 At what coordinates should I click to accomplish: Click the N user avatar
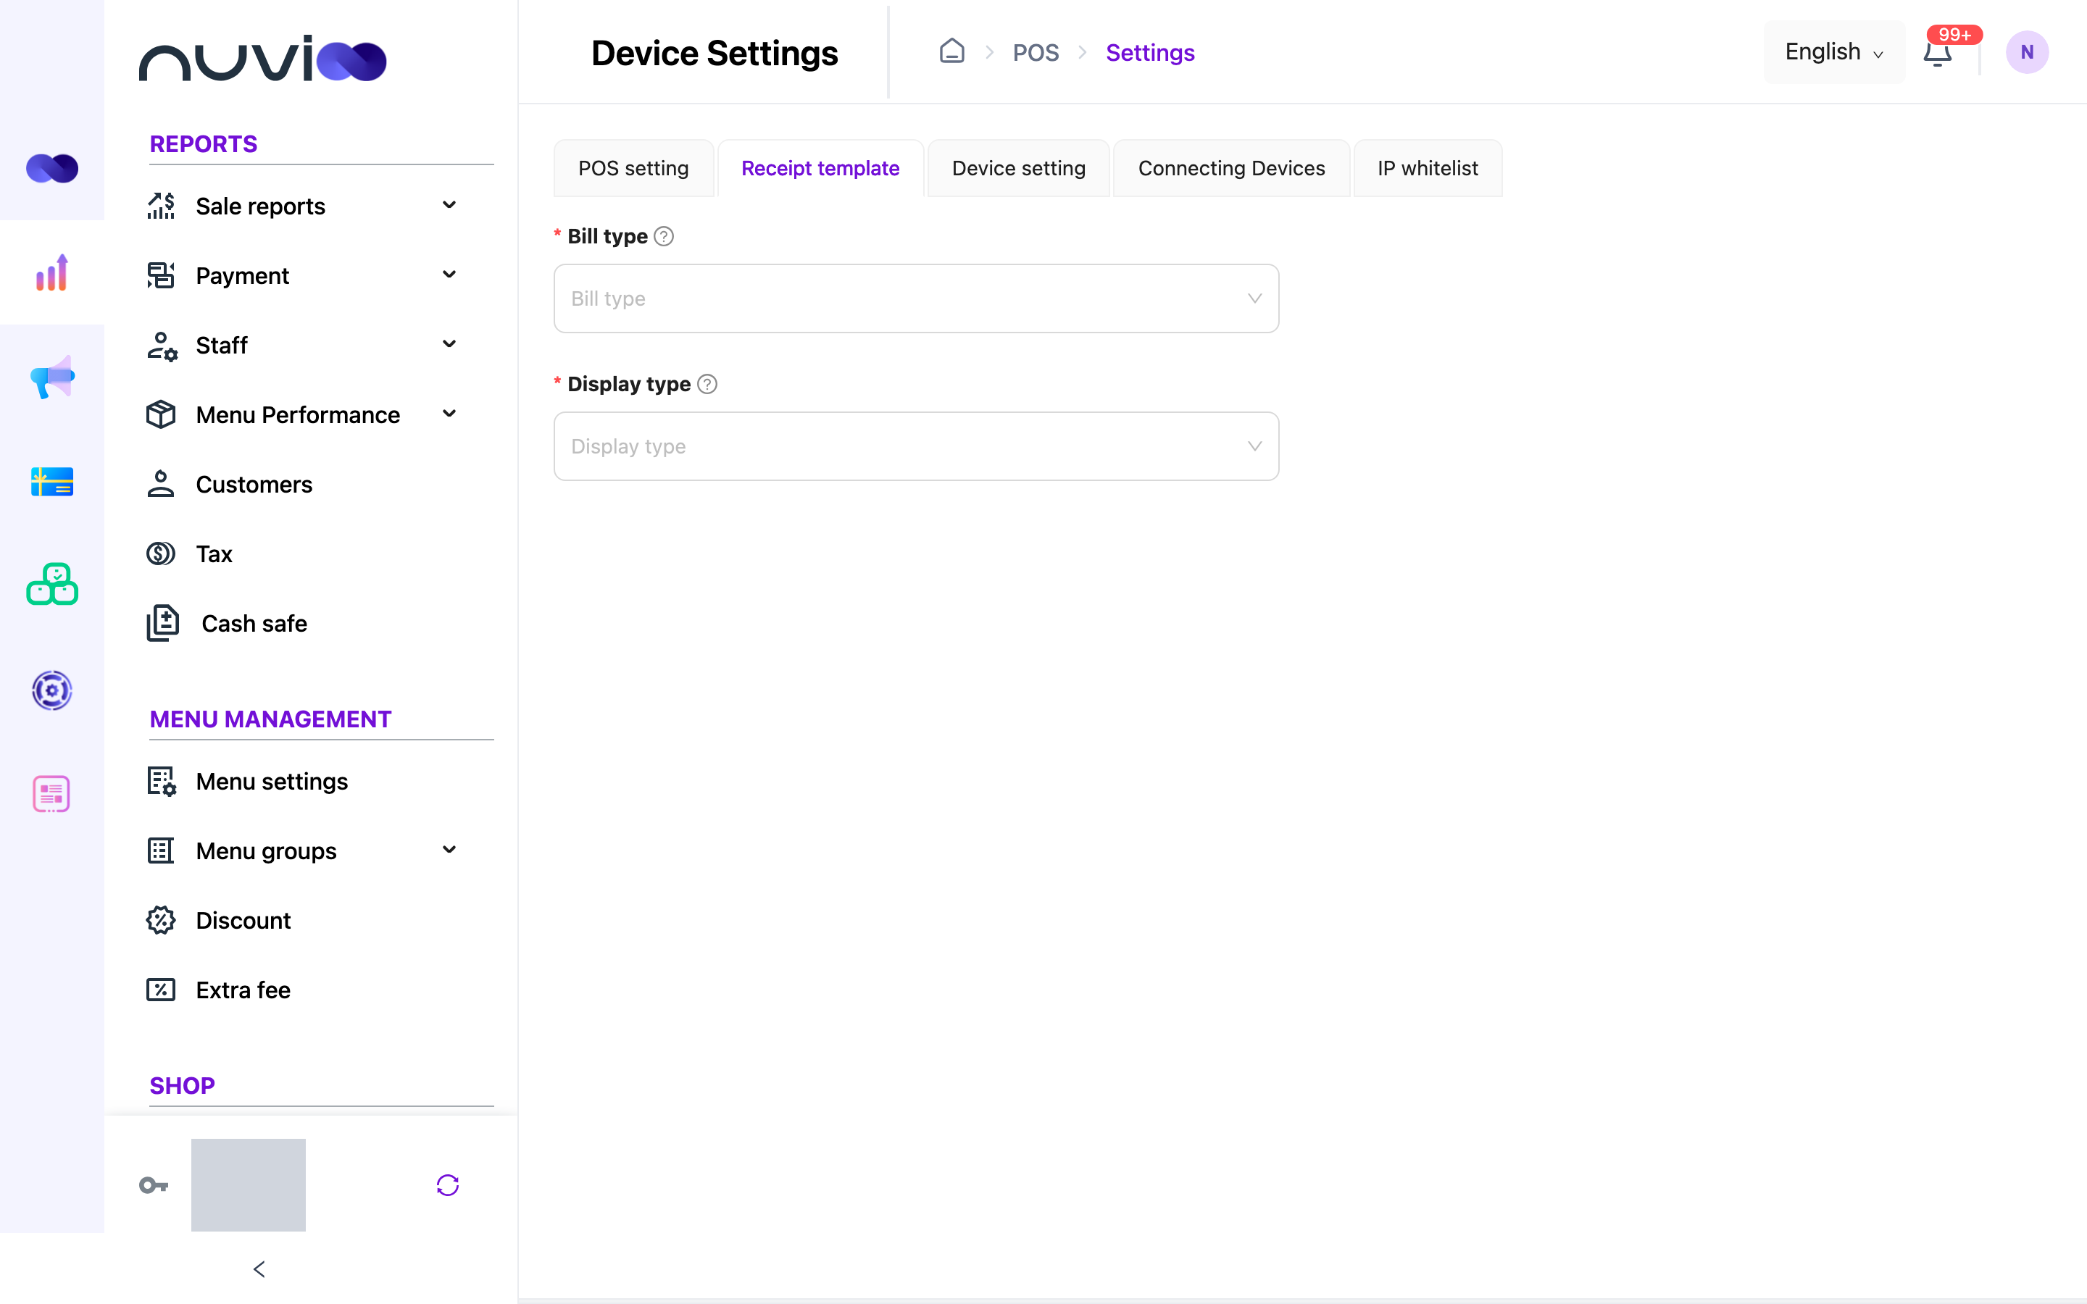coord(2027,53)
